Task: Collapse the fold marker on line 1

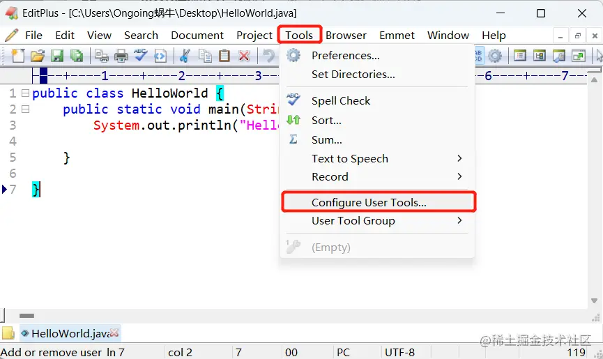Action: (x=25, y=93)
